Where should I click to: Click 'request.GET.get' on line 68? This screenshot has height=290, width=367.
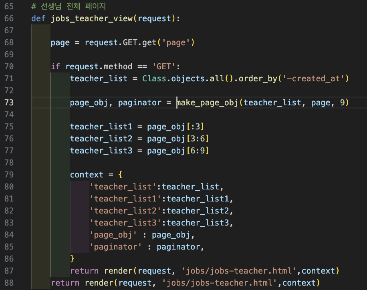[121, 42]
